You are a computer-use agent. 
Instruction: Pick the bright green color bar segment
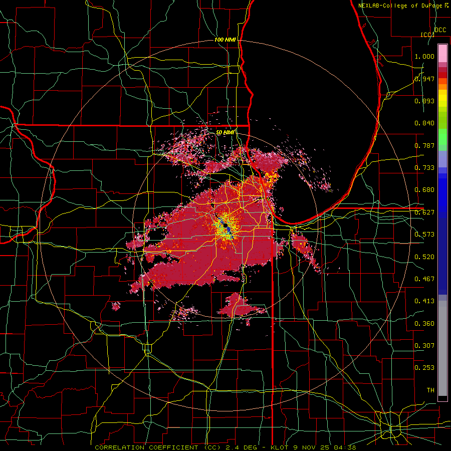pyautogui.click(x=442, y=137)
